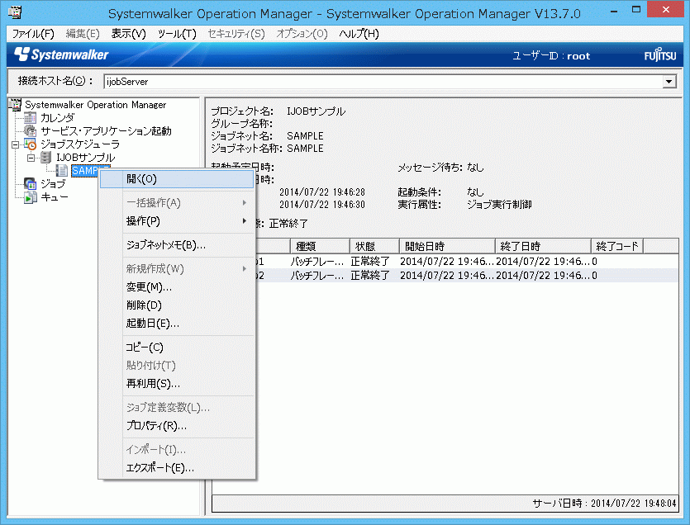This screenshot has width=690, height=525.
Task: Click the service application launch gear icon
Action: coord(30,130)
